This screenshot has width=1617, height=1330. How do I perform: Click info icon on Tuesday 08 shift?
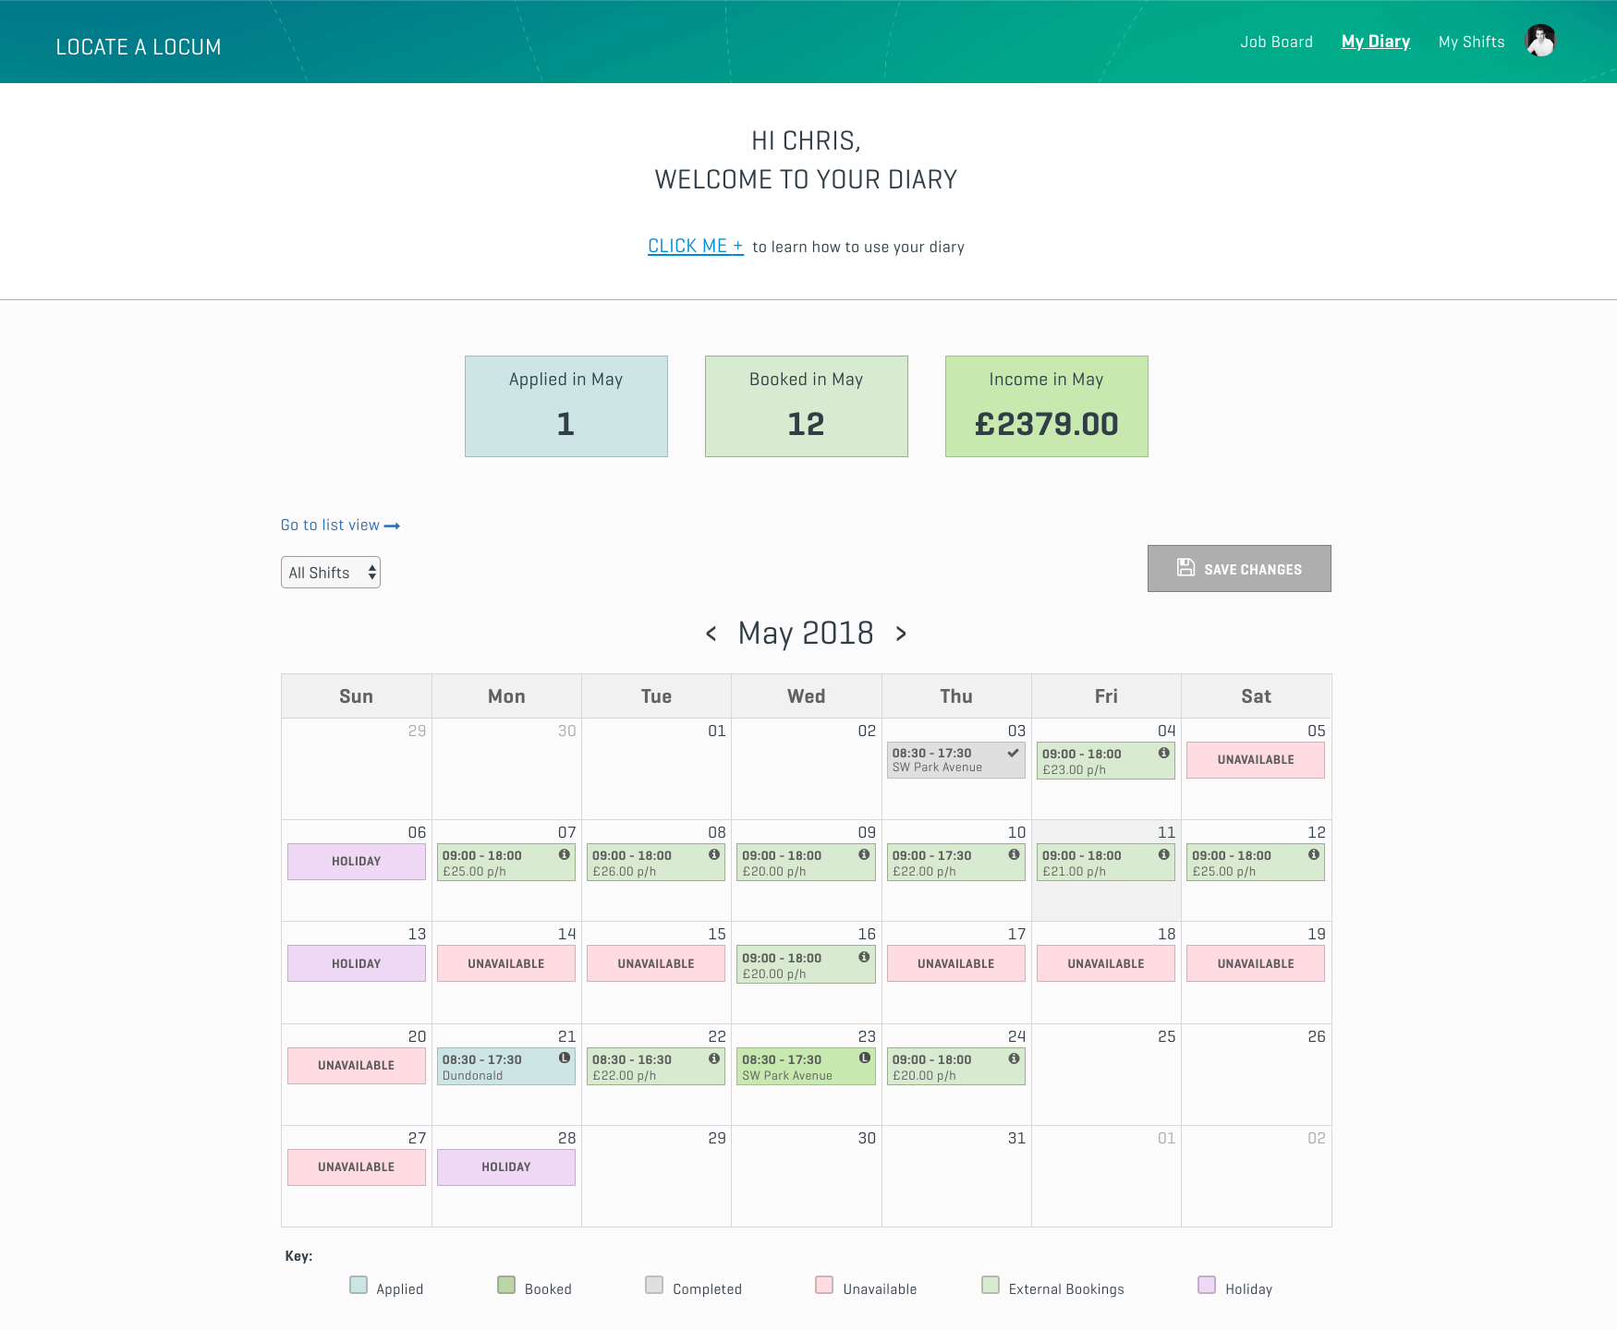(713, 854)
